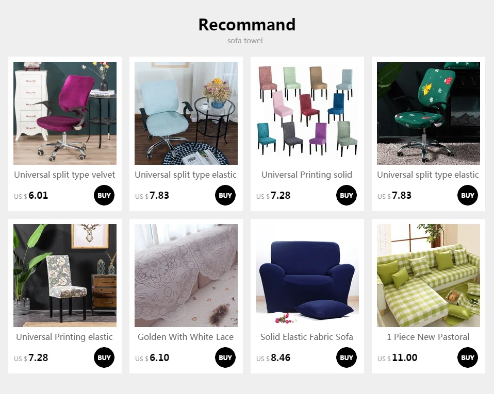Open white lace sofa towel image

pyautogui.click(x=186, y=276)
